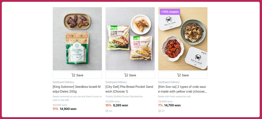Click the 9,265 won price

coord(120,105)
